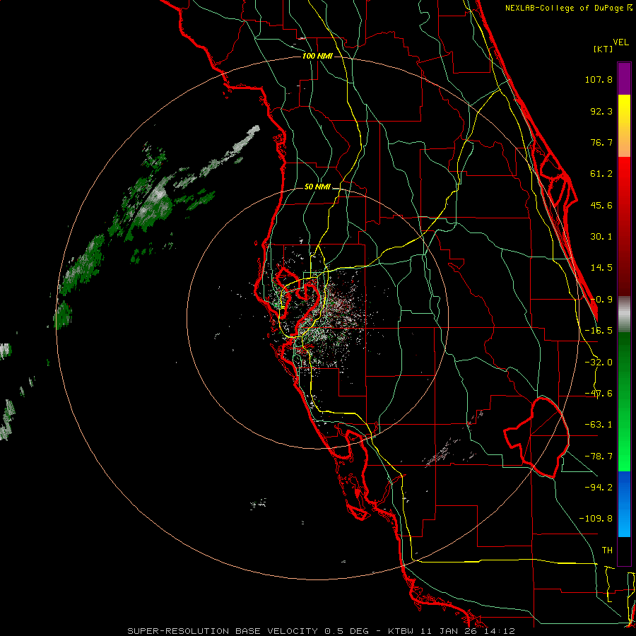Click the 45.6 value on the velocity scale
This screenshot has width=636, height=636.
click(x=601, y=205)
